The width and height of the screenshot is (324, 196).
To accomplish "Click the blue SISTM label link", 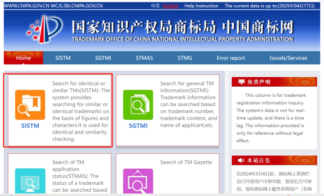I will point(30,125).
